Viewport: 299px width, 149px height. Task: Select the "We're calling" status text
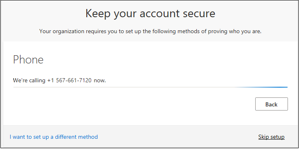29,81
